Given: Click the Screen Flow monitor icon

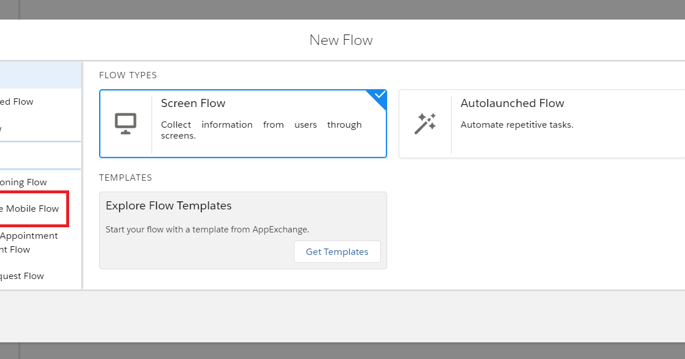Looking at the screenshot, I should click(x=126, y=124).
